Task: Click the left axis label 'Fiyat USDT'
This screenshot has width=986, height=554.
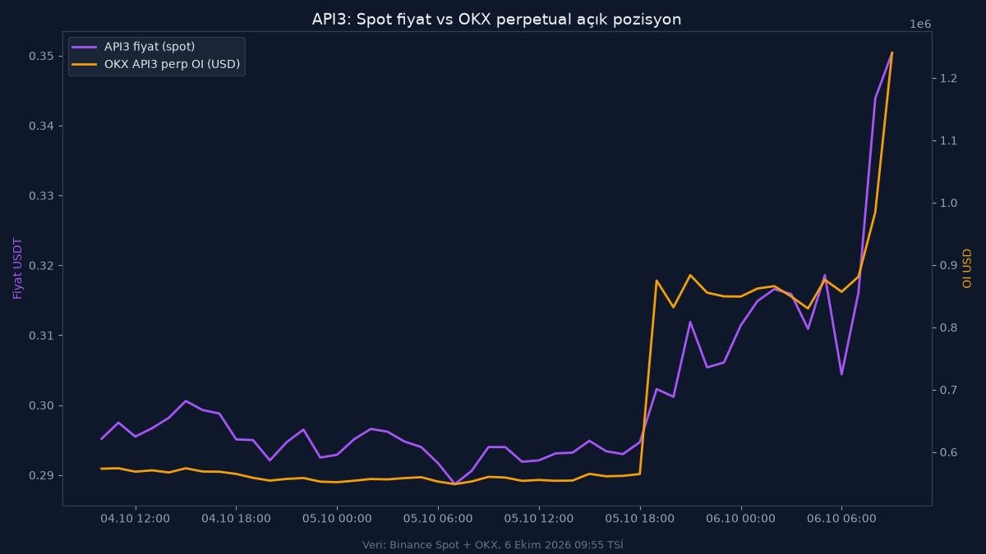Action: coord(17,268)
